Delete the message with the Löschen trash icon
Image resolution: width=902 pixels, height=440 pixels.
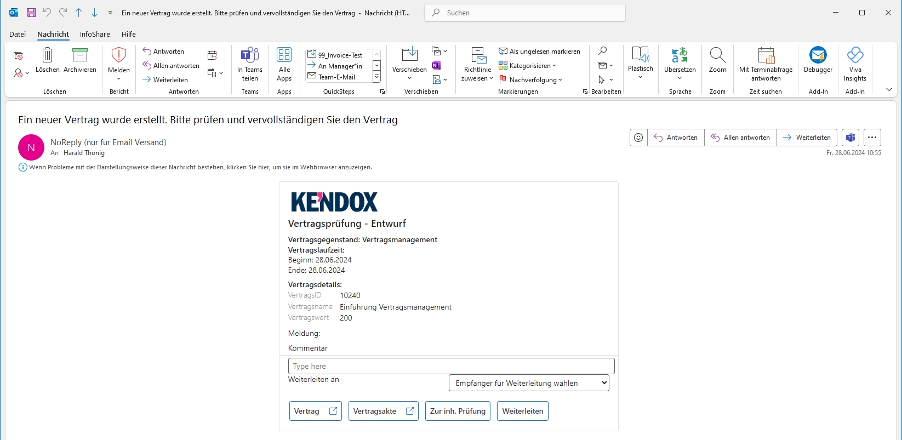tap(48, 60)
